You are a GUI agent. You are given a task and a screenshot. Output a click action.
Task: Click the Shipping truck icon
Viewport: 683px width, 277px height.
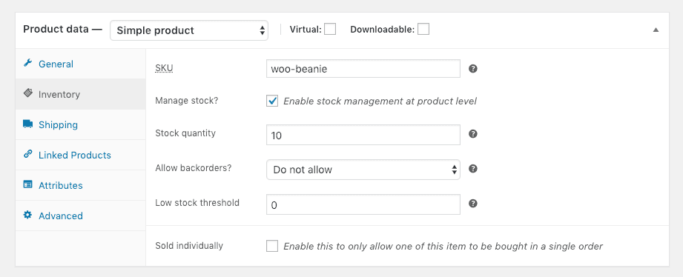(x=28, y=124)
